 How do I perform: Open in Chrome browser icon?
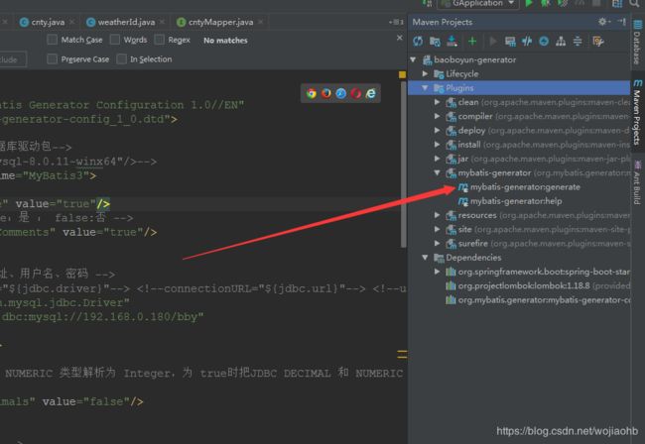(312, 93)
